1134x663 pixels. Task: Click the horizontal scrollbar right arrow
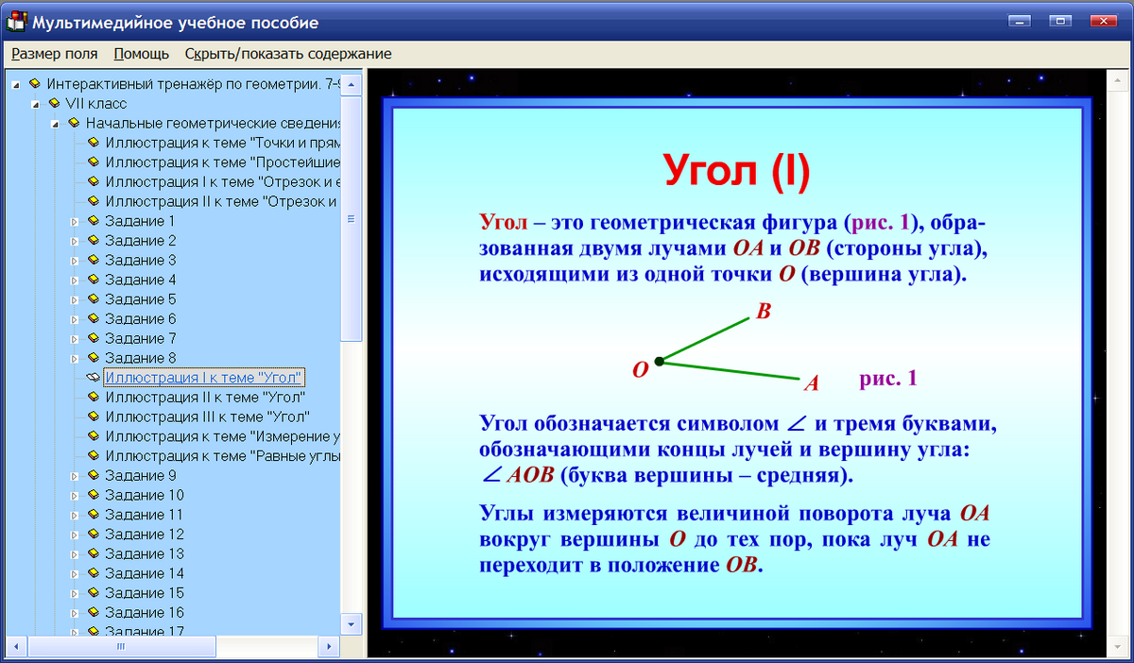click(329, 648)
